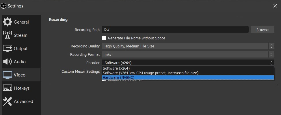This screenshot has width=281, height=115.
Task: Click the Recording Quality label
Action: 85,46
